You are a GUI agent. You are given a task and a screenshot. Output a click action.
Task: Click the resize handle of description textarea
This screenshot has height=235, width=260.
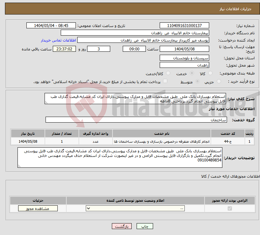coord(46,103)
